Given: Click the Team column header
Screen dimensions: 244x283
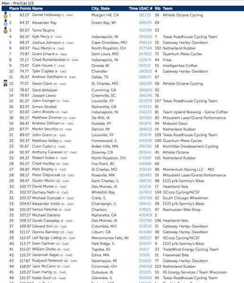Looking at the screenshot, I should click(168, 8).
